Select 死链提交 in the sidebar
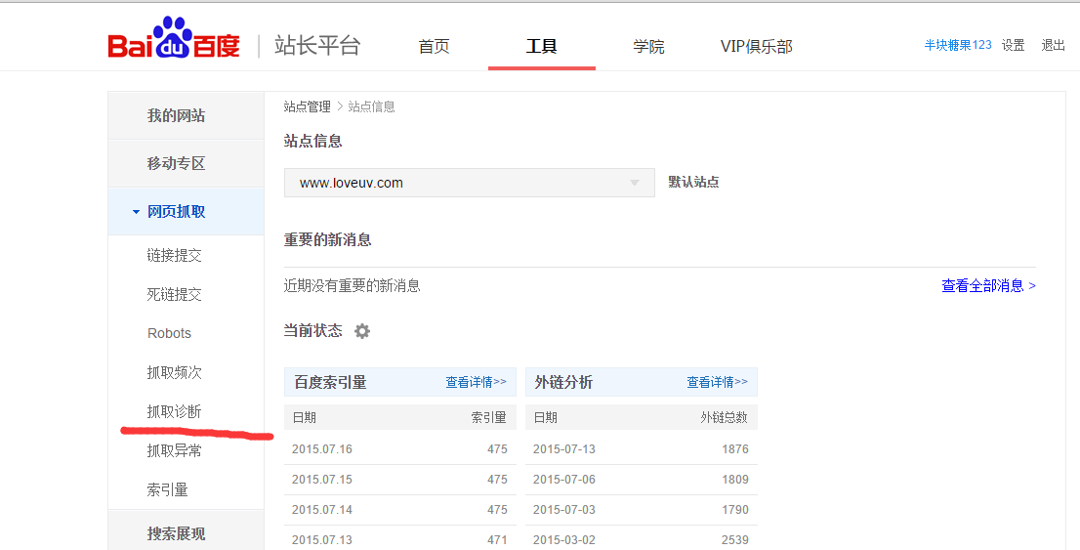This screenshot has width=1080, height=550. [x=174, y=295]
